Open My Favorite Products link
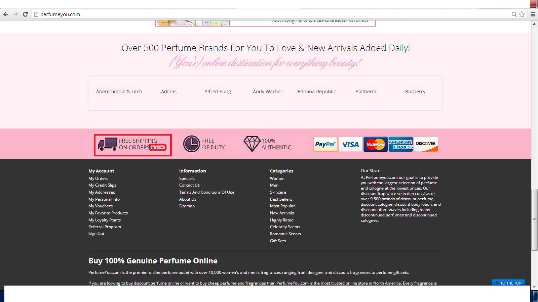The height and width of the screenshot is (302, 538). coord(108,213)
